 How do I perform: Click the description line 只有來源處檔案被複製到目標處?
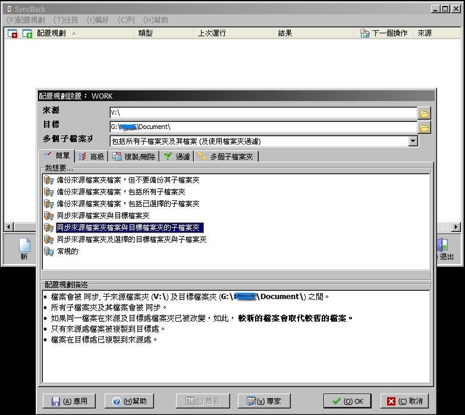(108, 329)
